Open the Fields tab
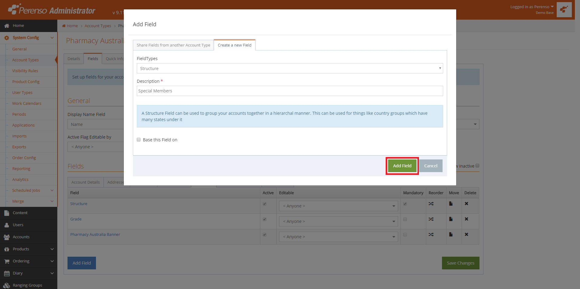Viewport: 580px width, 289px height. coord(93,59)
